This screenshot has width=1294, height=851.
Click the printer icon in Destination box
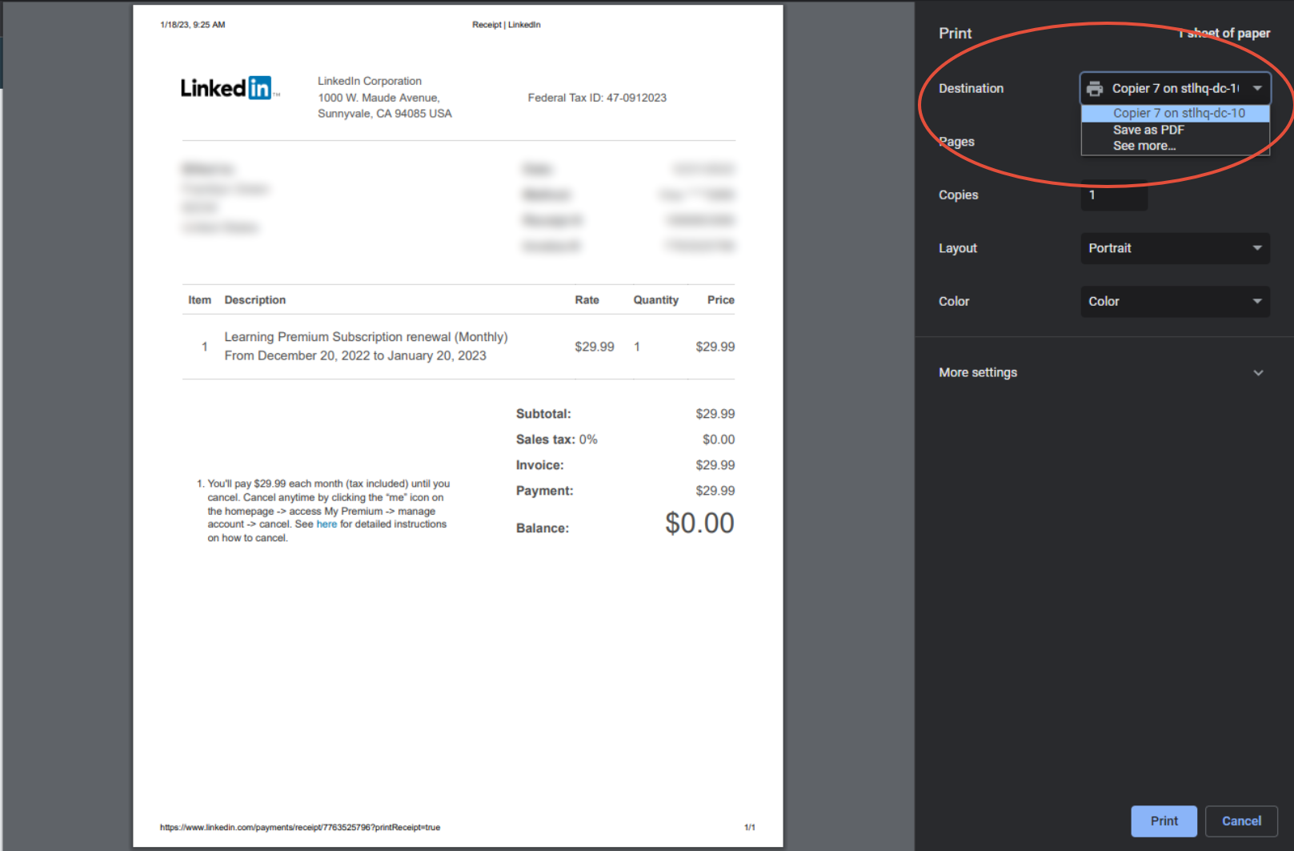click(x=1095, y=89)
